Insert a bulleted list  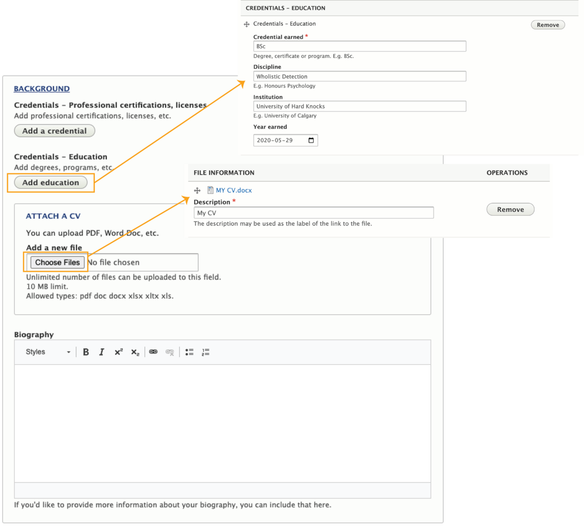189,352
